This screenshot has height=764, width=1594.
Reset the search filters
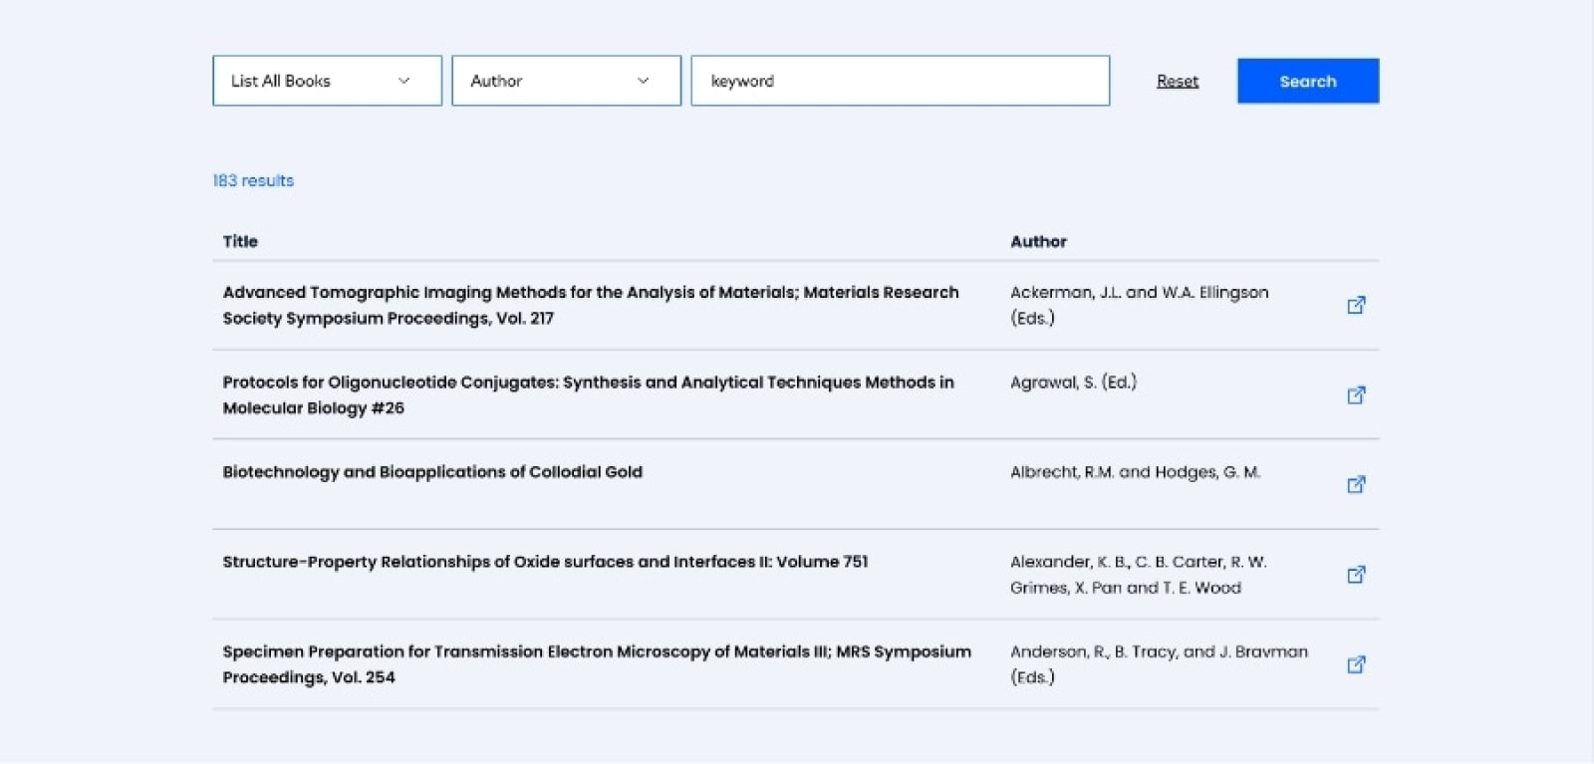(1178, 81)
